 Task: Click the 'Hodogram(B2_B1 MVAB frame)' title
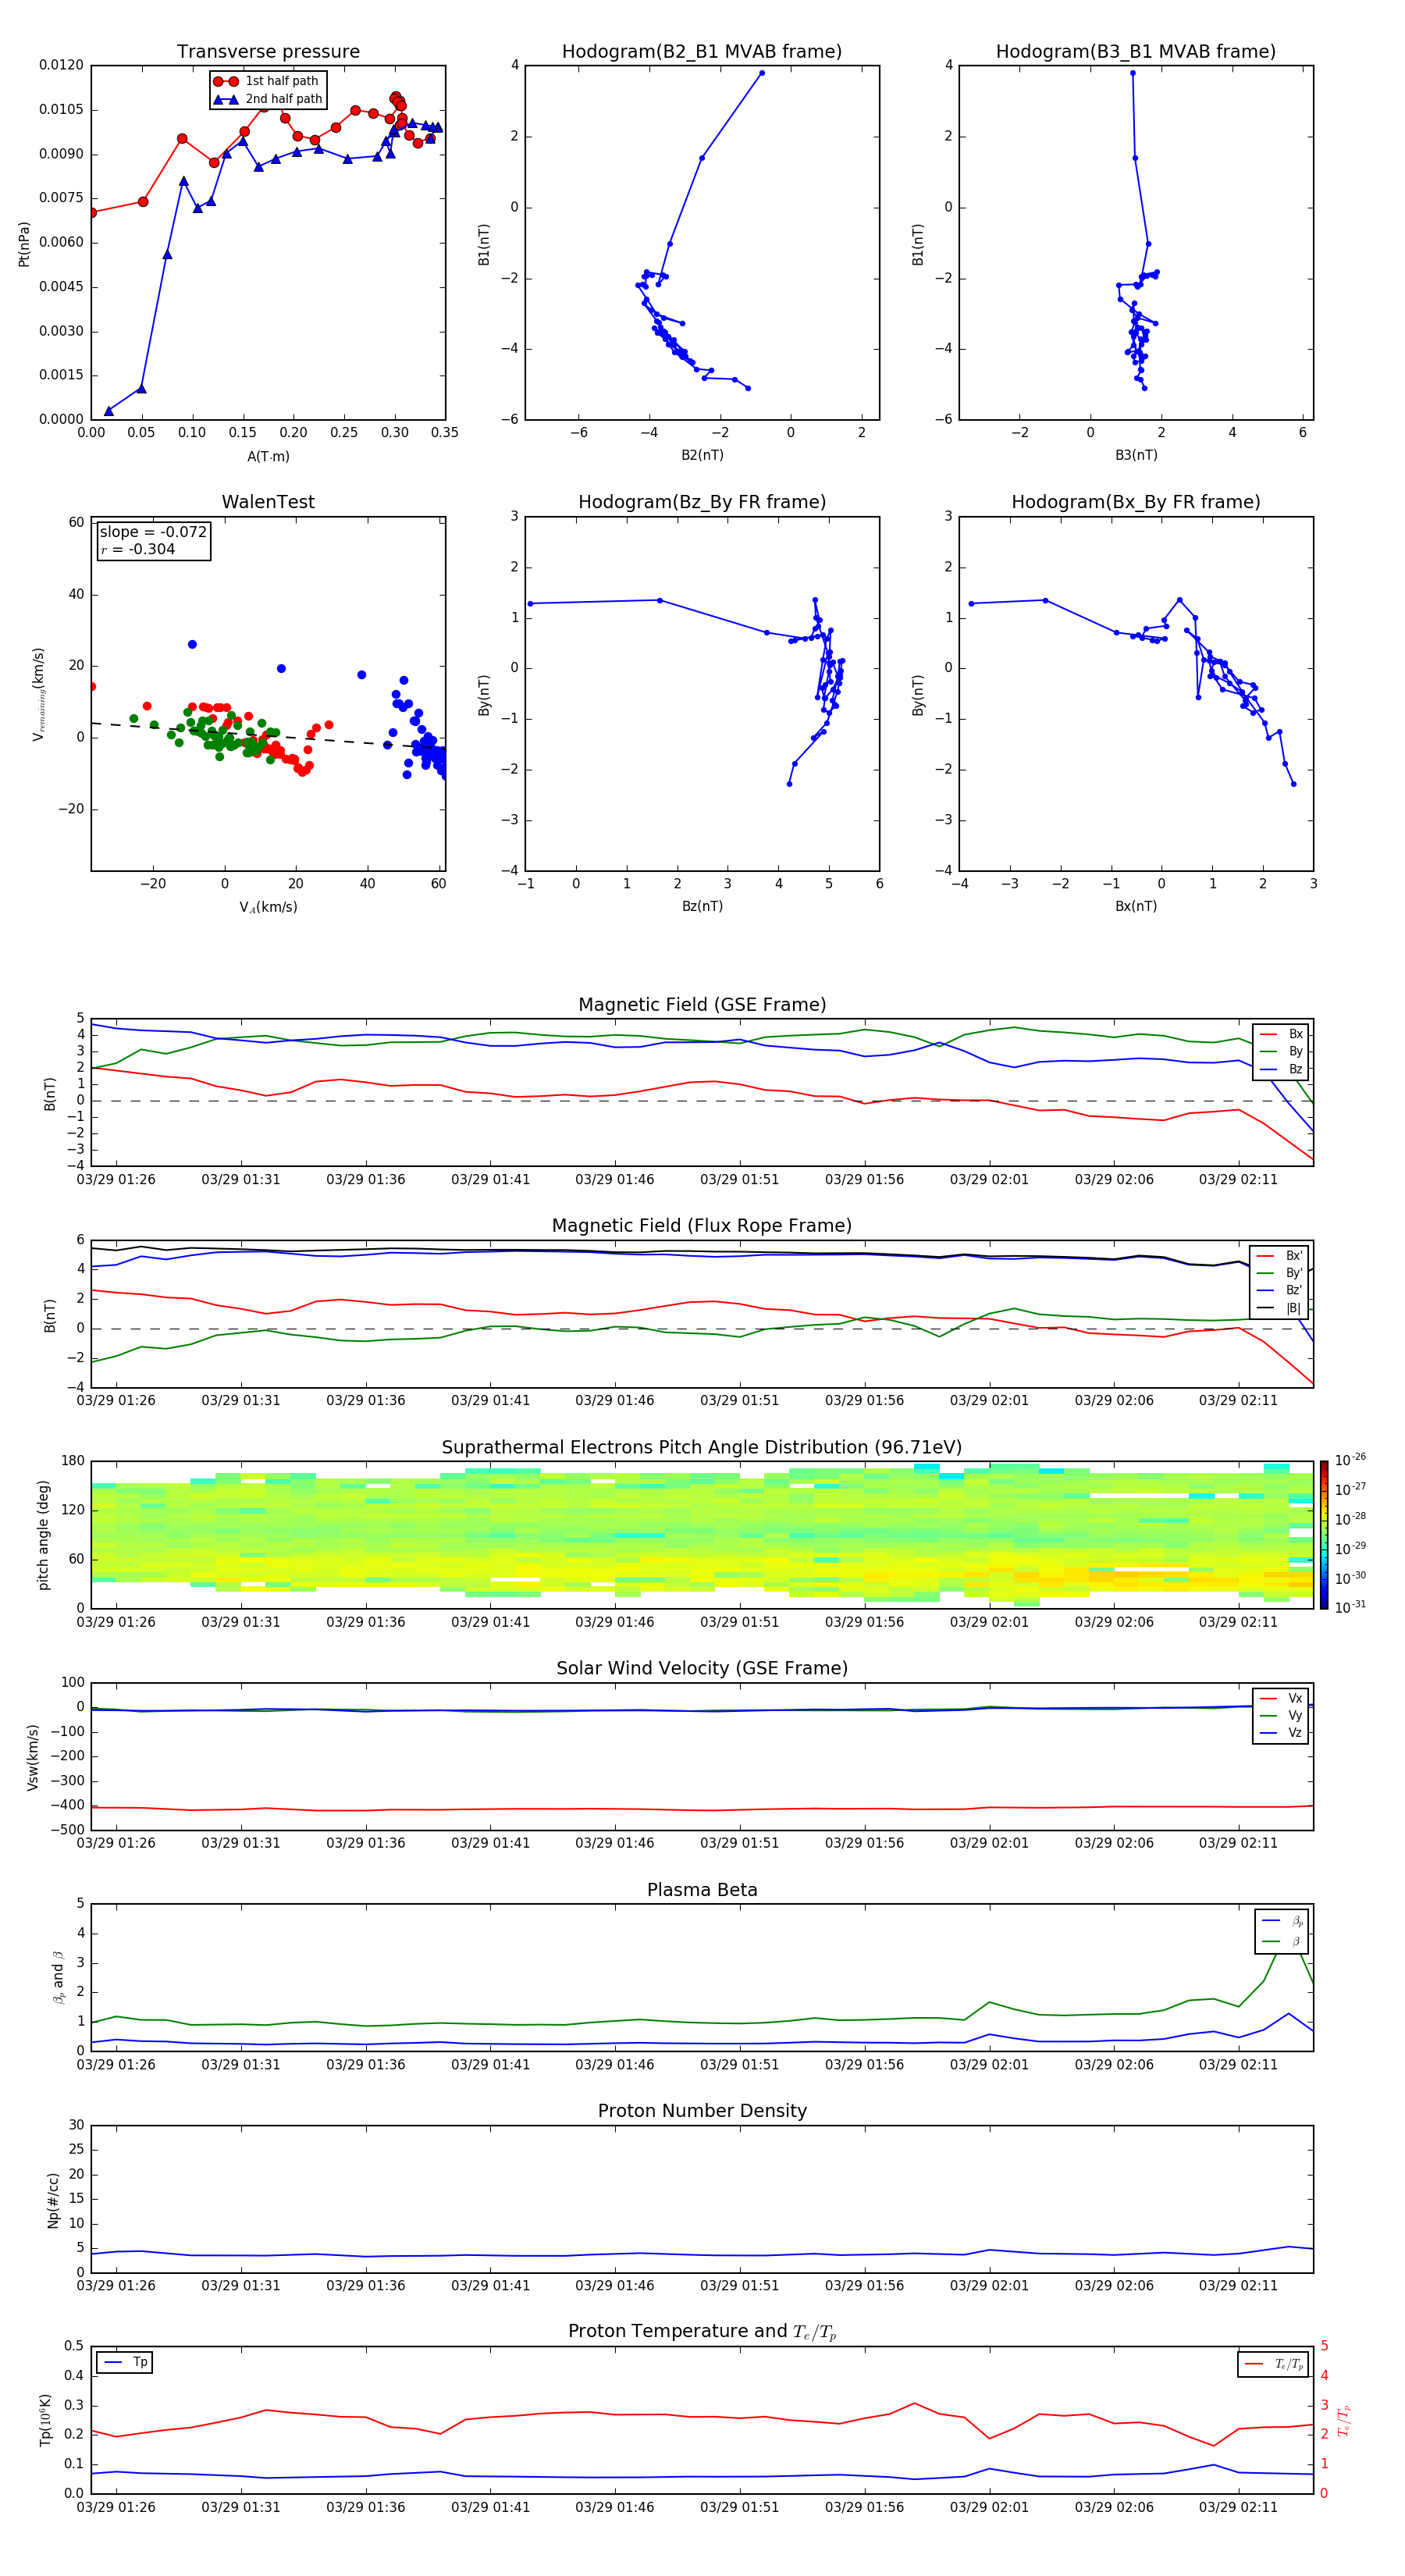(x=701, y=51)
